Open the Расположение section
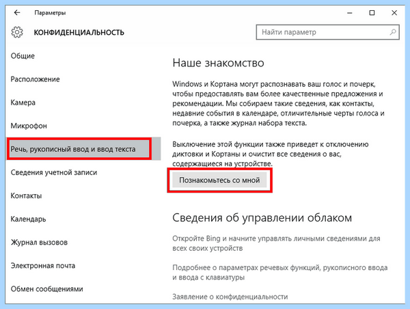Viewport: 410px width, 309px height. point(35,79)
